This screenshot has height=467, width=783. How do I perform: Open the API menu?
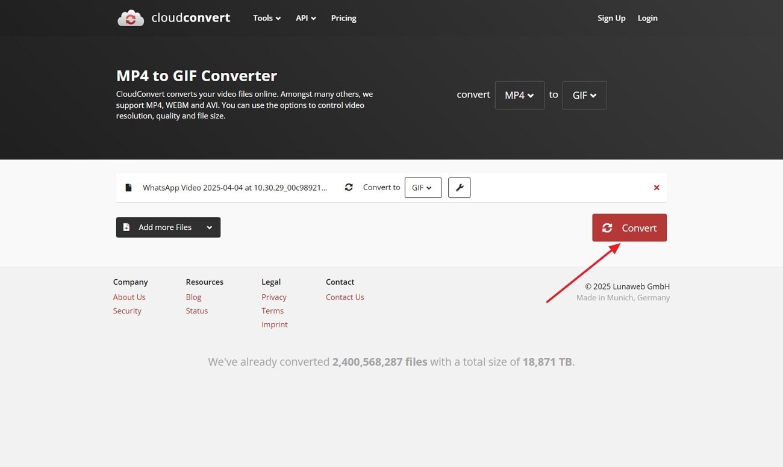tap(306, 18)
